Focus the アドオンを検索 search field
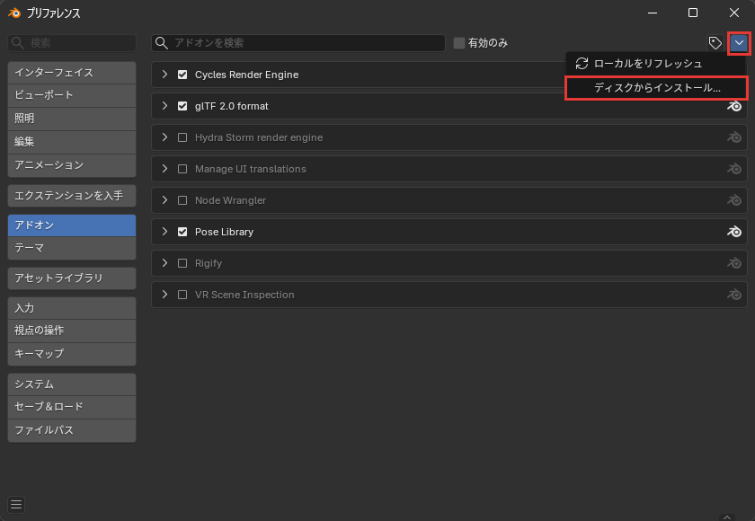Image resolution: width=755 pixels, height=521 pixels. (298, 43)
